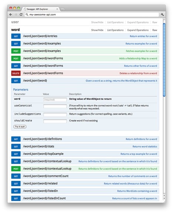Click GET badge for /word.json/{word}/entries

click(x=16, y=36)
